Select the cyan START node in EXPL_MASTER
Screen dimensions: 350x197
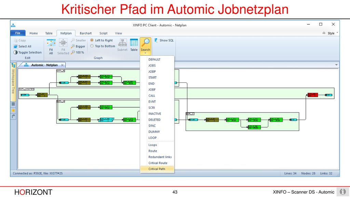[25, 95]
